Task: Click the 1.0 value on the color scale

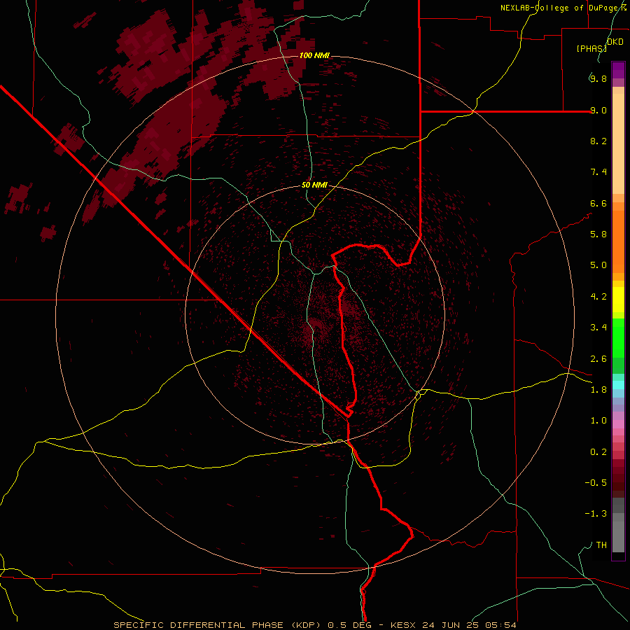Action: [598, 421]
